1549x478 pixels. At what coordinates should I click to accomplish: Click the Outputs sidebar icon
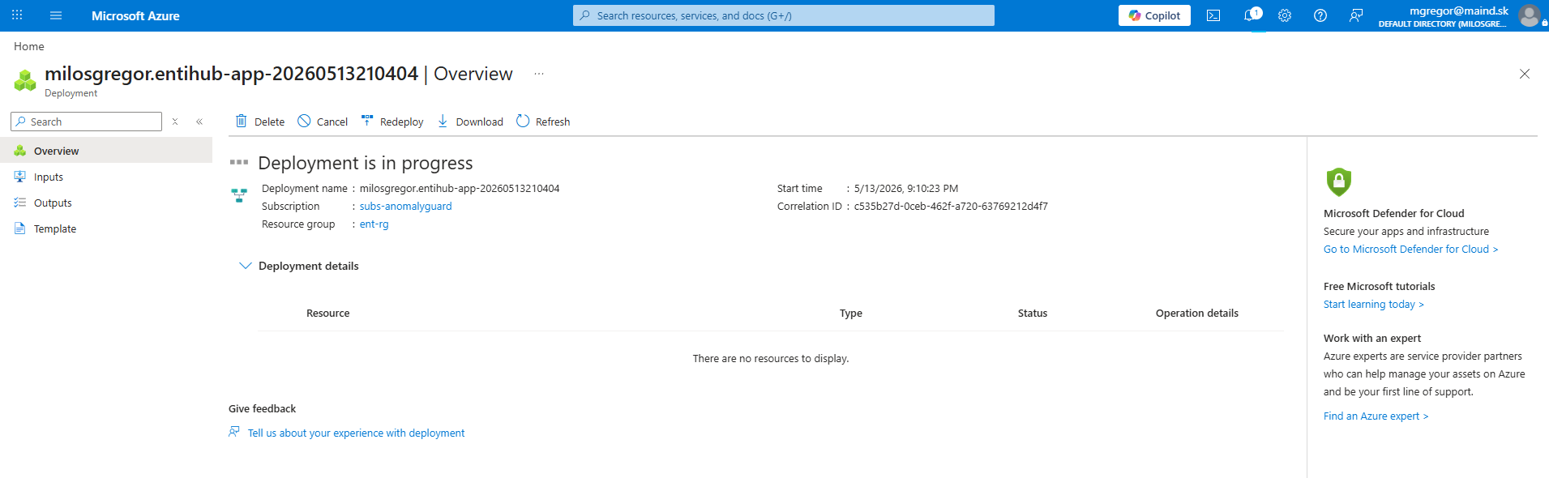[x=20, y=203]
